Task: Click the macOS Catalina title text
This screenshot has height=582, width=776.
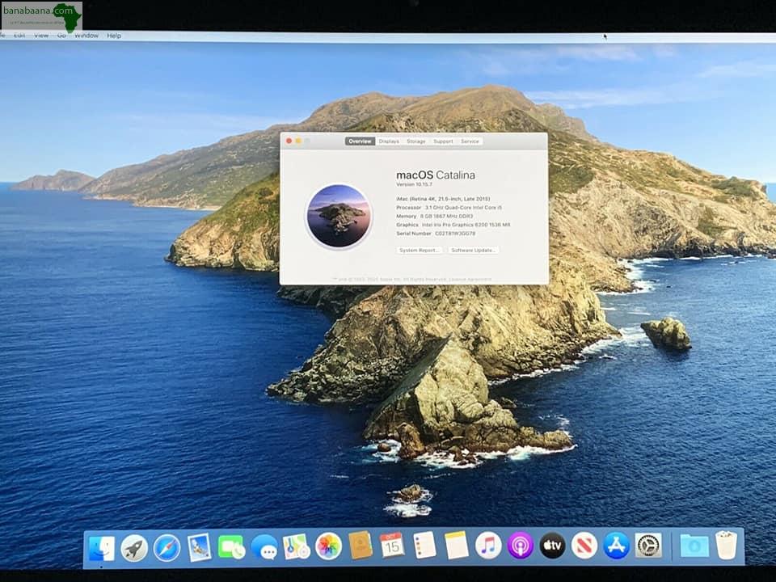Action: (436, 175)
